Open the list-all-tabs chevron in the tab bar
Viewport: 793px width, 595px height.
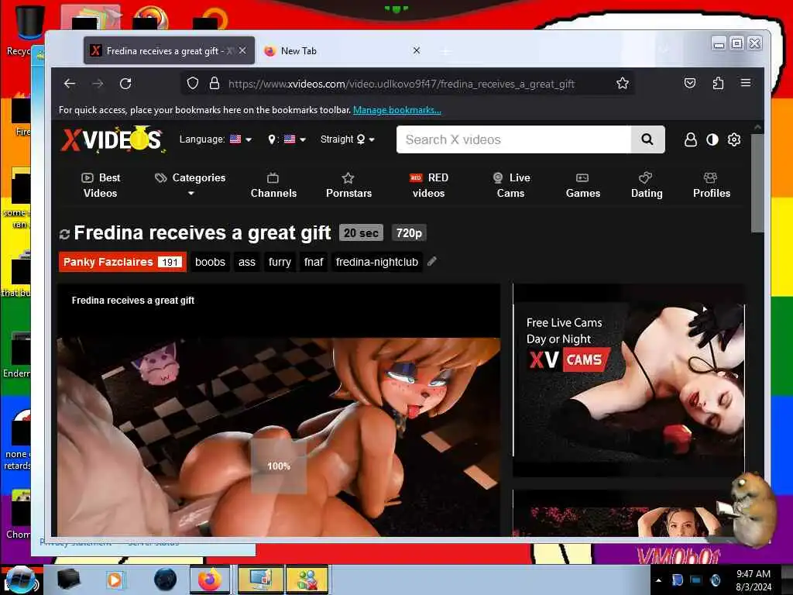click(x=664, y=50)
